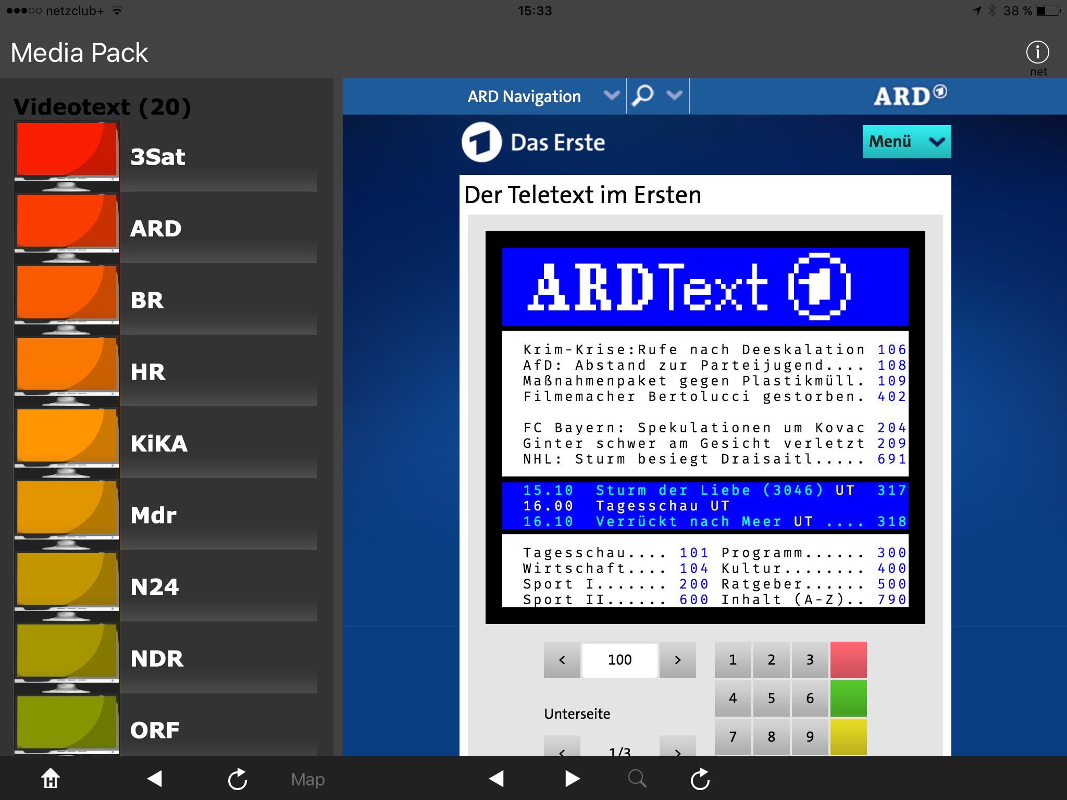Open teletext page 106 Krim-Krise
The width and height of the screenshot is (1067, 800).
pyautogui.click(x=891, y=349)
